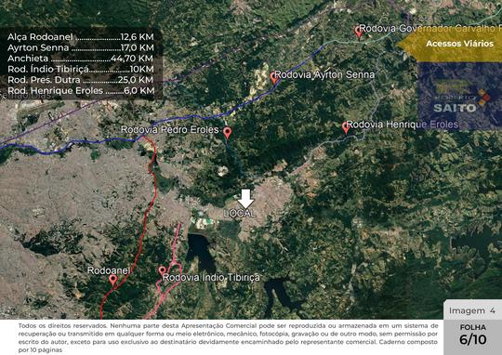
Task: Click the Alça Rodoanel 12,6 KM entry
Action: click(81, 37)
